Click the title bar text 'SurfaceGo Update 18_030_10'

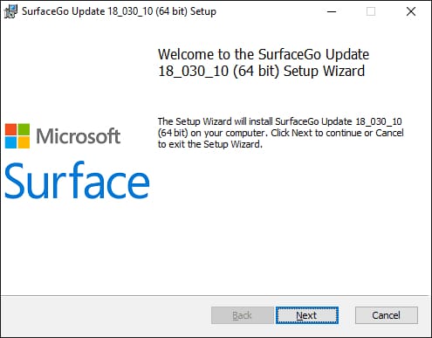point(87,11)
